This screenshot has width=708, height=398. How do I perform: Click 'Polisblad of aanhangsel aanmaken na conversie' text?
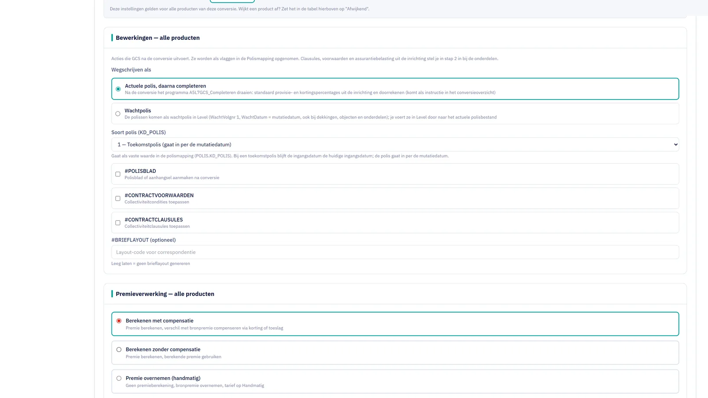coord(172,178)
